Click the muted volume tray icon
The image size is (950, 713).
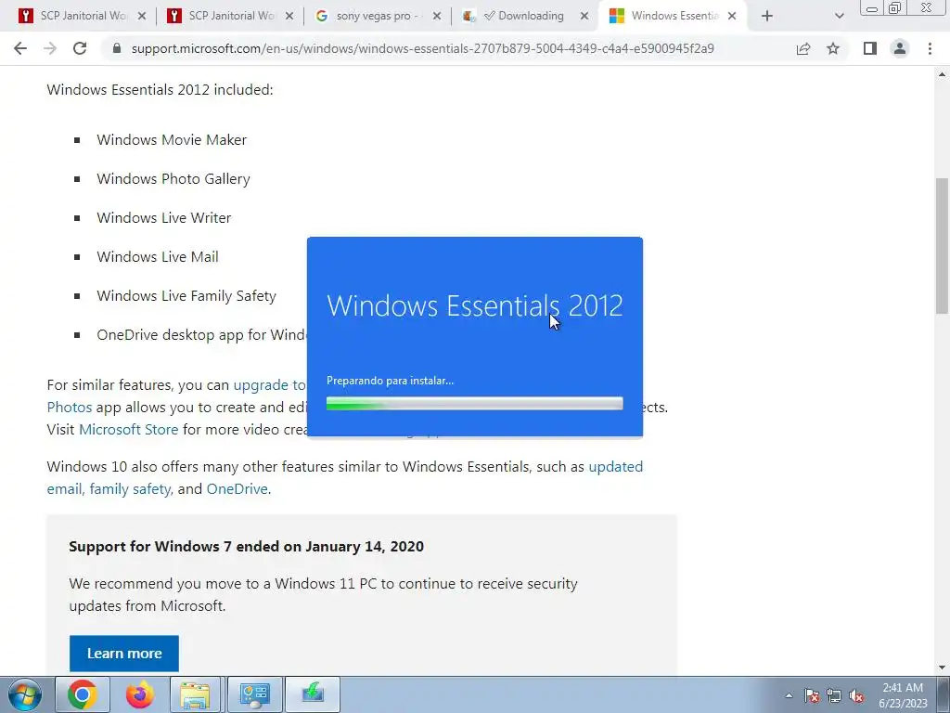point(856,695)
